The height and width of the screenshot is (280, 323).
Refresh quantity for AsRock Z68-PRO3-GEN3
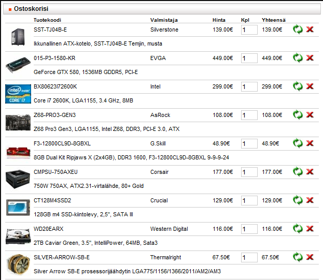298,115
